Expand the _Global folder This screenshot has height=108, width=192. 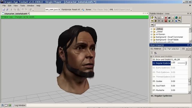(x=151, y=32)
